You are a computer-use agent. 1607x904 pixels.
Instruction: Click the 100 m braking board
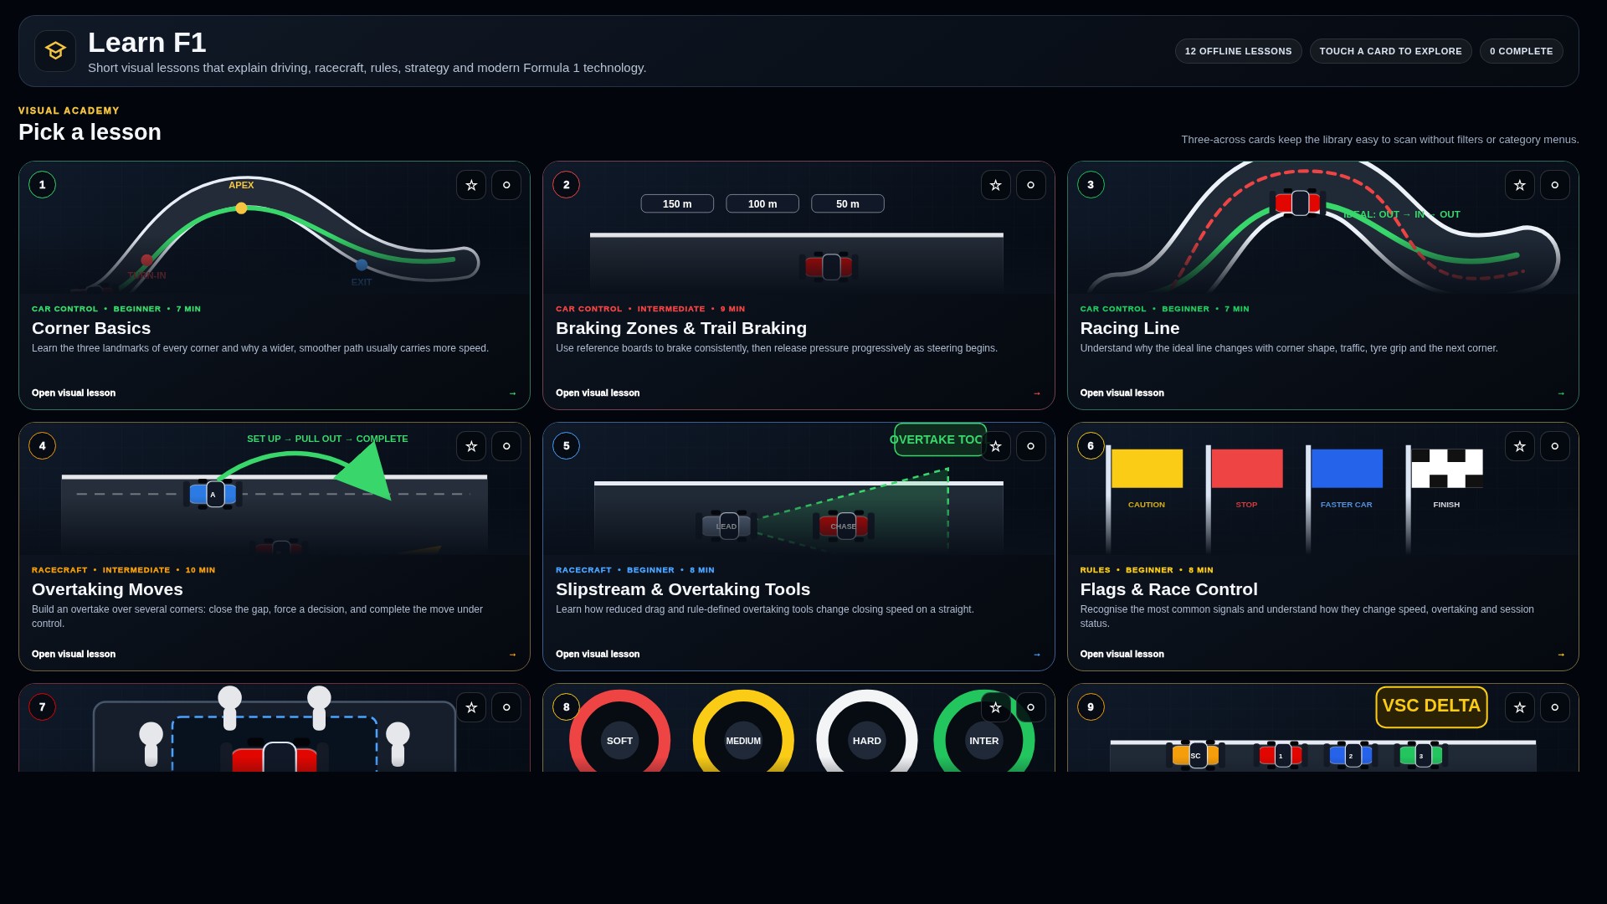[762, 204]
